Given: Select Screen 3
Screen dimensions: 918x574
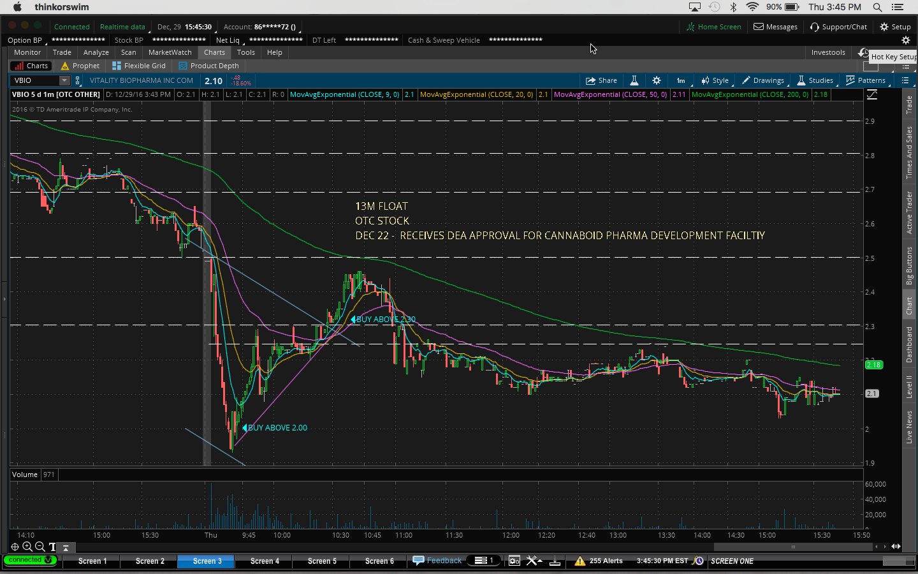Looking at the screenshot, I should pyautogui.click(x=207, y=561).
